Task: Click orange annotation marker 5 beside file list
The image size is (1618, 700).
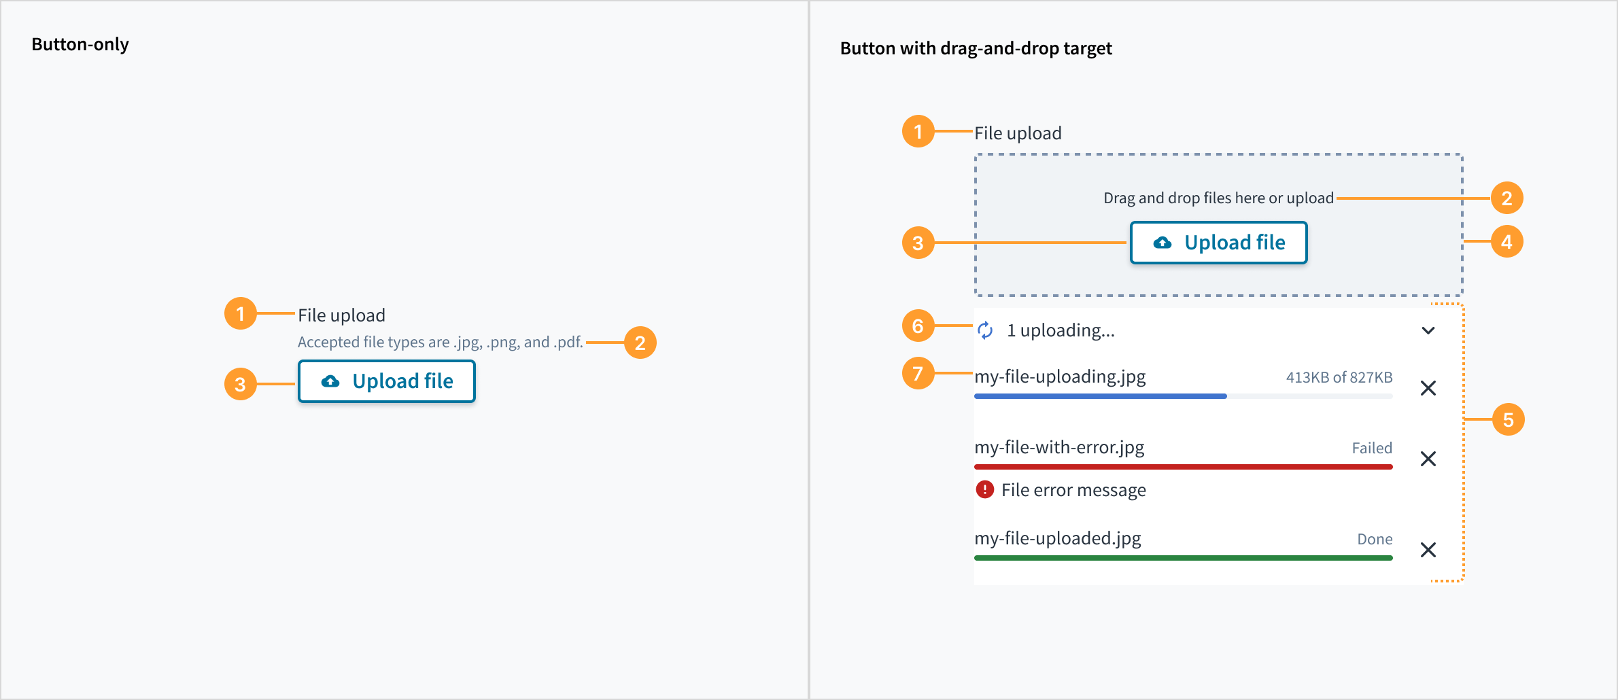Action: coord(1508,420)
